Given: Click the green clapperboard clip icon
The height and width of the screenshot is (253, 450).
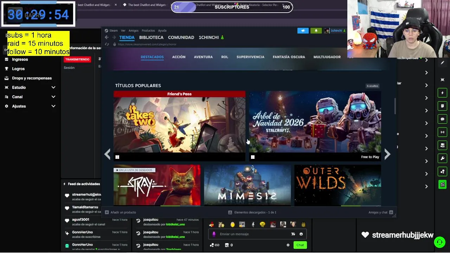Looking at the screenshot, I should coord(442,184).
